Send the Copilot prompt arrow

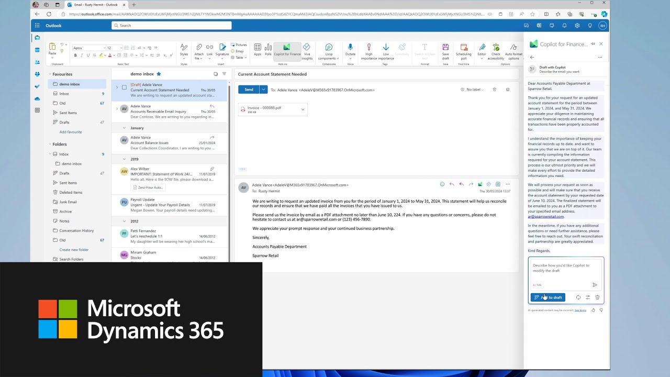pyautogui.click(x=595, y=285)
